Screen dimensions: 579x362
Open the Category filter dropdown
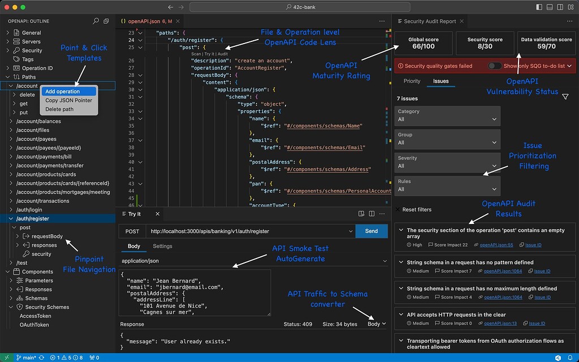coord(447,115)
